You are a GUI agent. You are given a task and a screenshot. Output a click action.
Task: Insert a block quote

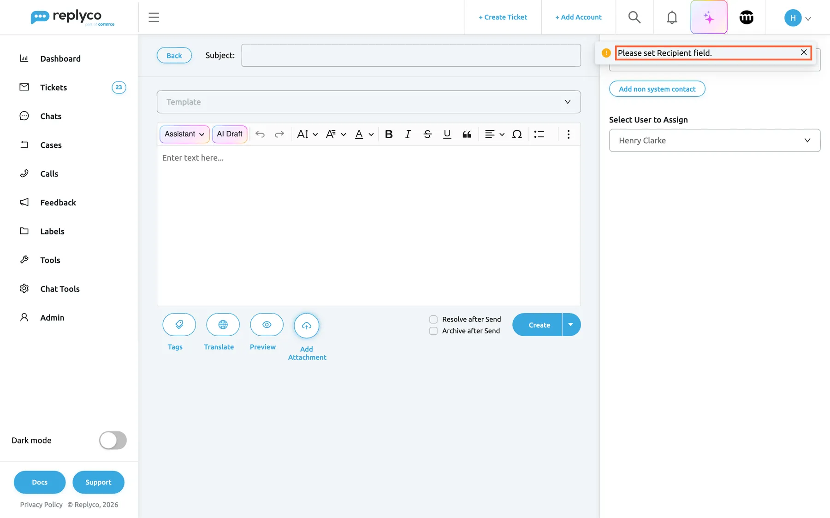[467, 134]
